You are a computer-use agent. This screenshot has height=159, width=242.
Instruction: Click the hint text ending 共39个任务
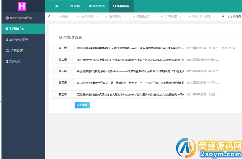(211, 48)
